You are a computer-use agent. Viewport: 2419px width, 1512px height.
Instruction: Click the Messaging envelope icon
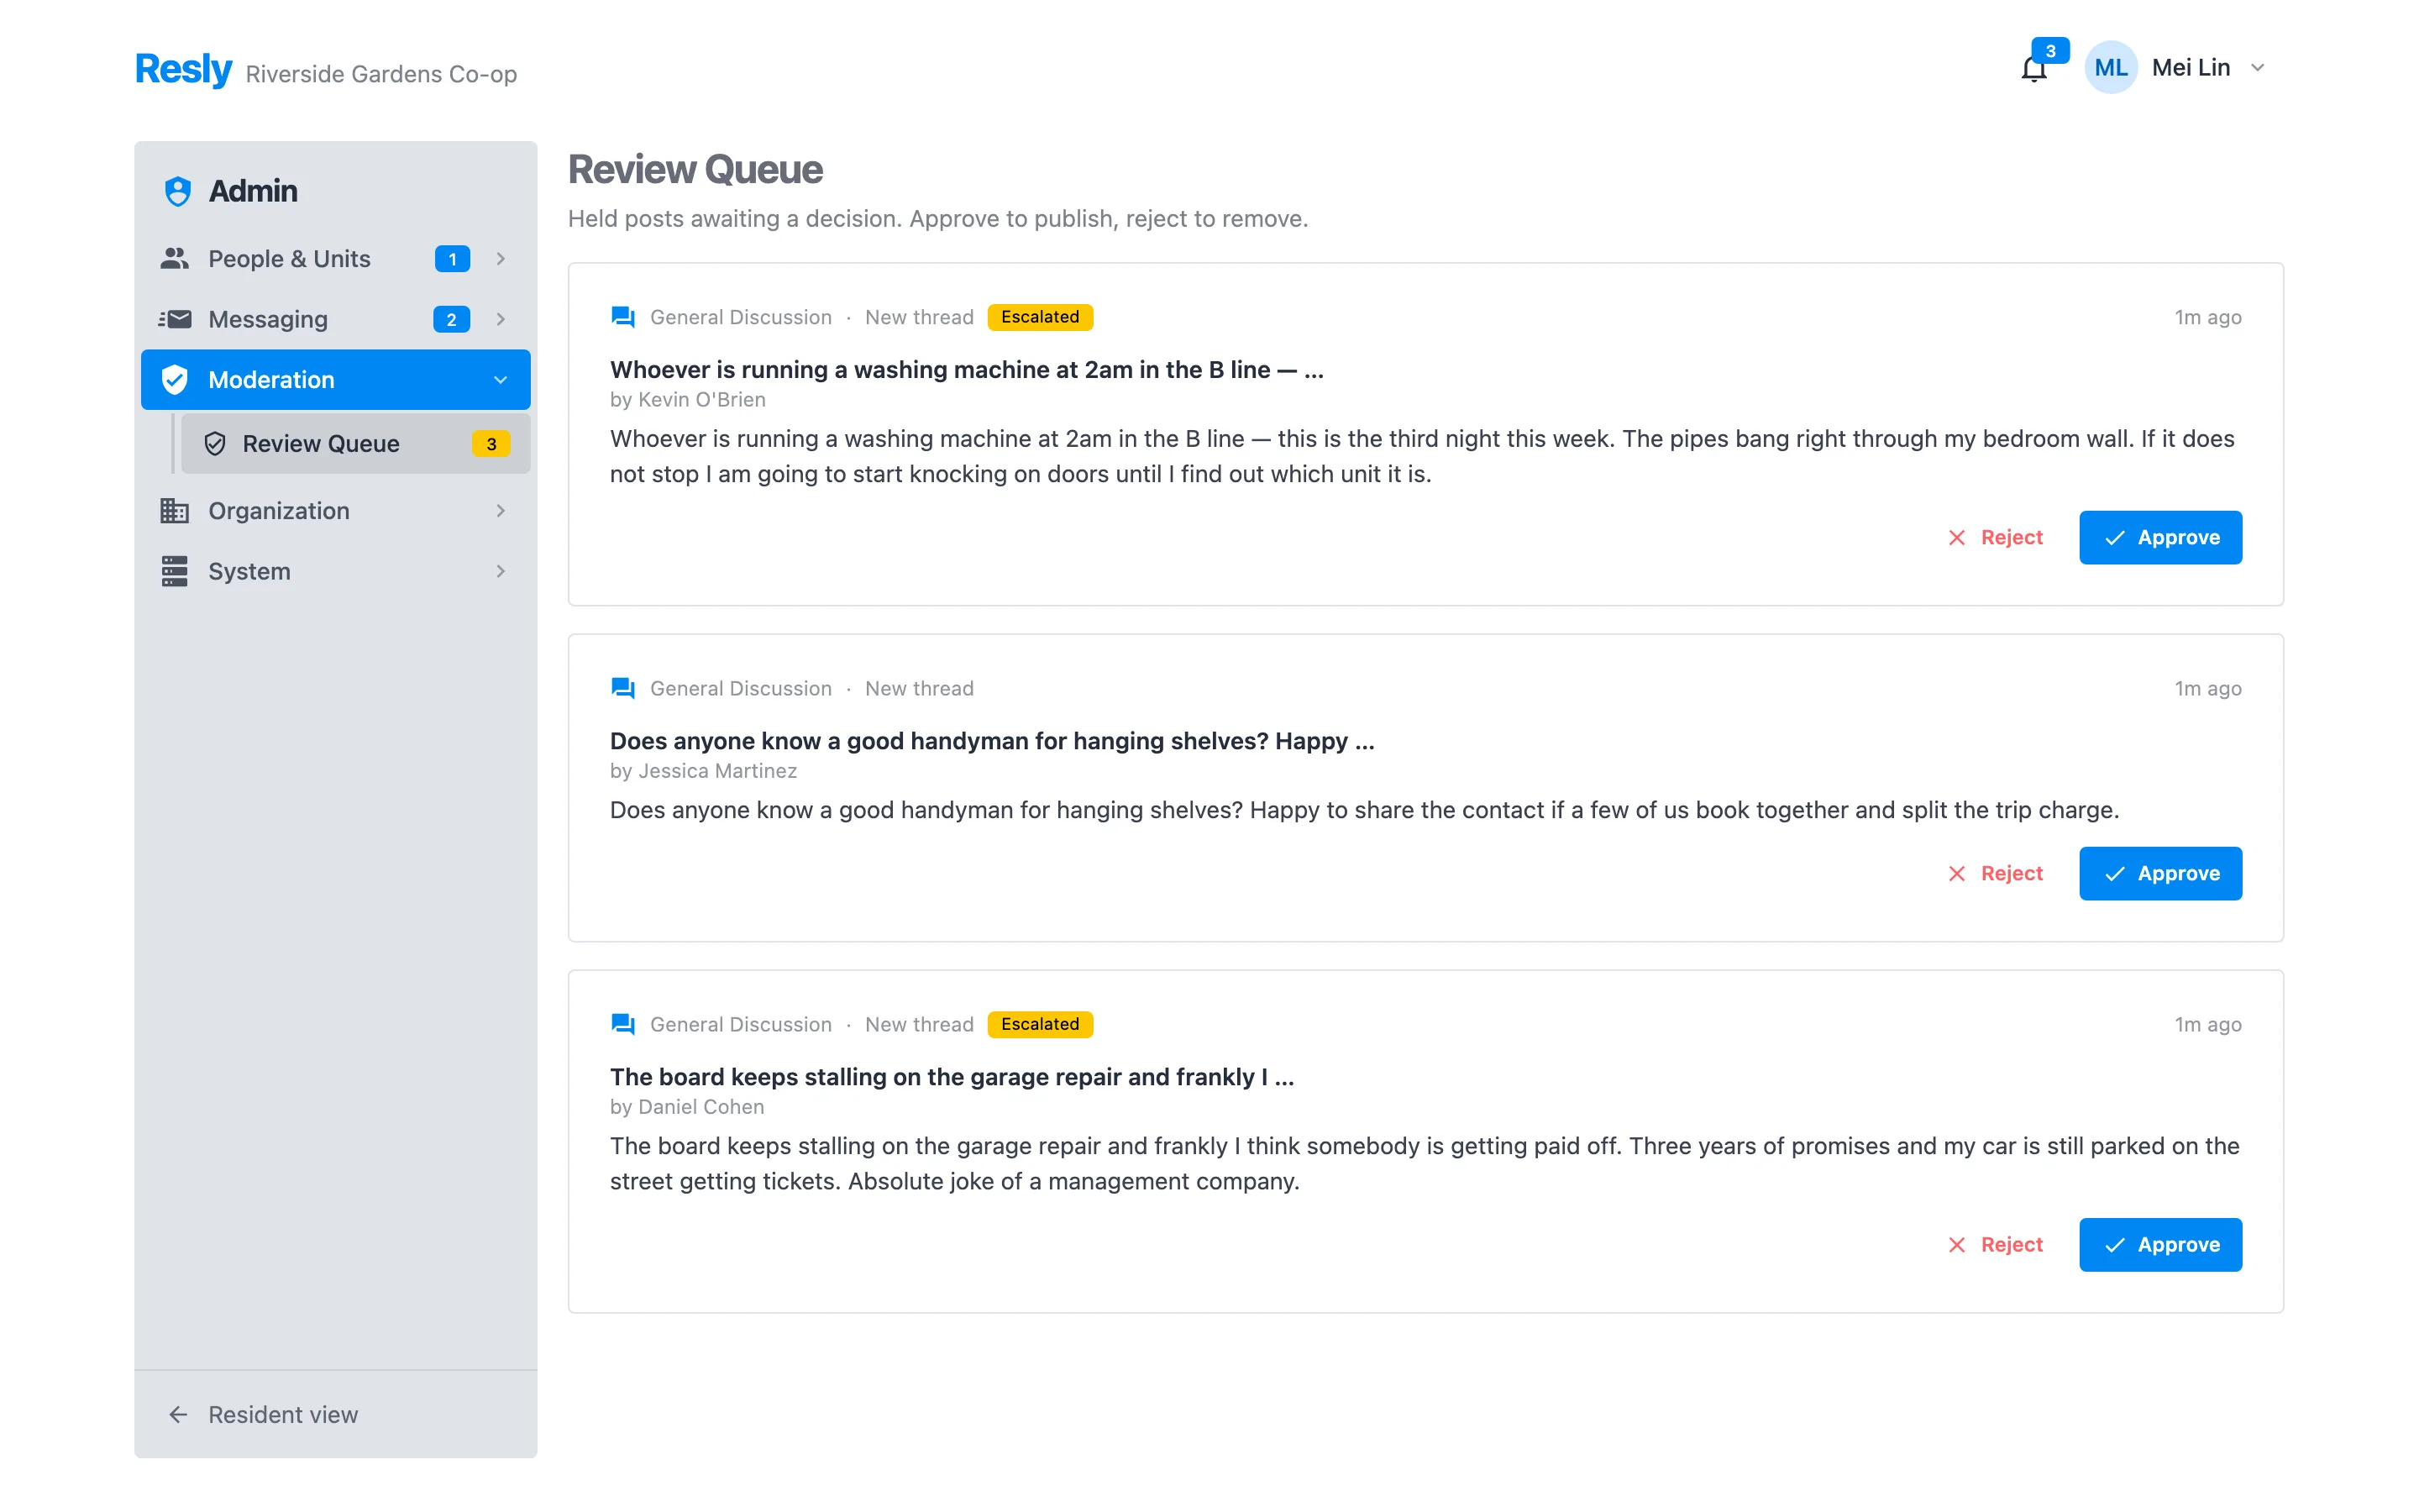point(175,319)
